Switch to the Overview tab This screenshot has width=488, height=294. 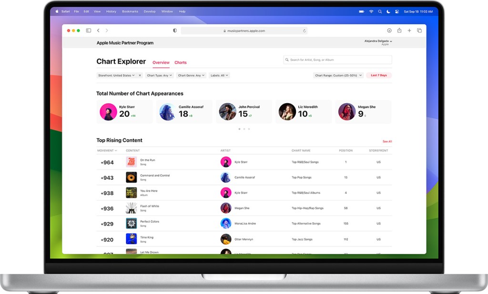[x=161, y=62]
